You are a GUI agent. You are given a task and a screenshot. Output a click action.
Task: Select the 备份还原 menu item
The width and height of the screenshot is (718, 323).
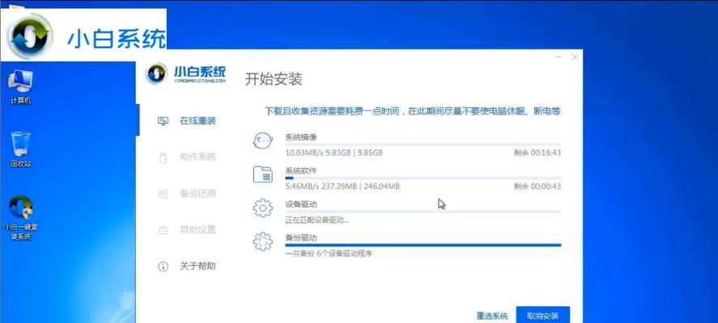(198, 194)
